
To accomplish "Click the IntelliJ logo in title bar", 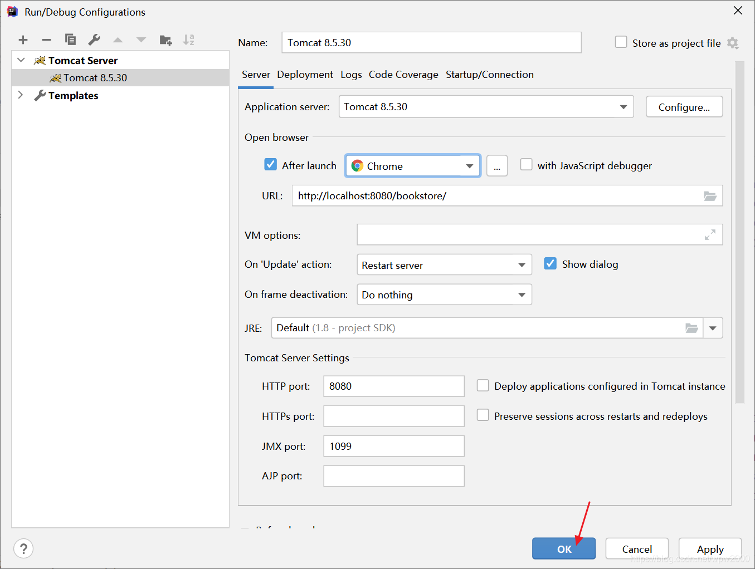I will click(12, 12).
